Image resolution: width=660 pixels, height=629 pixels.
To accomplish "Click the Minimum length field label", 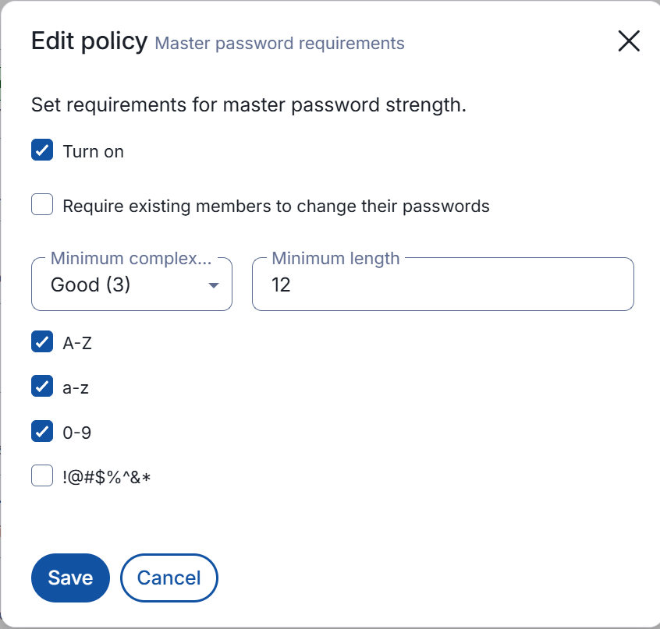I will tap(335, 259).
